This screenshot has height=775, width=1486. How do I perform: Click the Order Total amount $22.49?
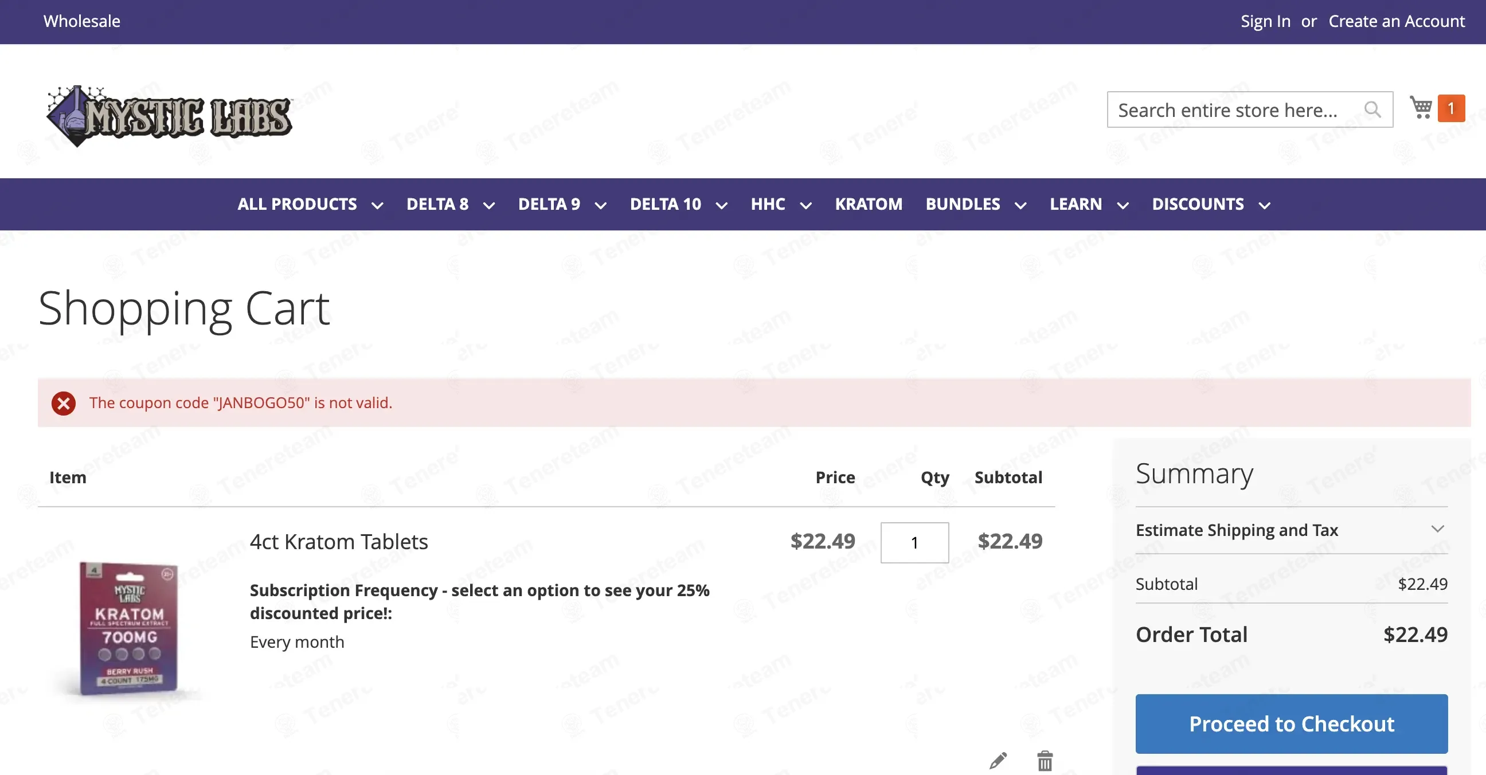click(x=1415, y=635)
